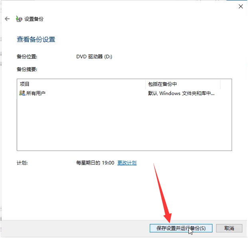Close the backup setup window
This screenshot has height=238, width=248.
(x=240, y=6)
